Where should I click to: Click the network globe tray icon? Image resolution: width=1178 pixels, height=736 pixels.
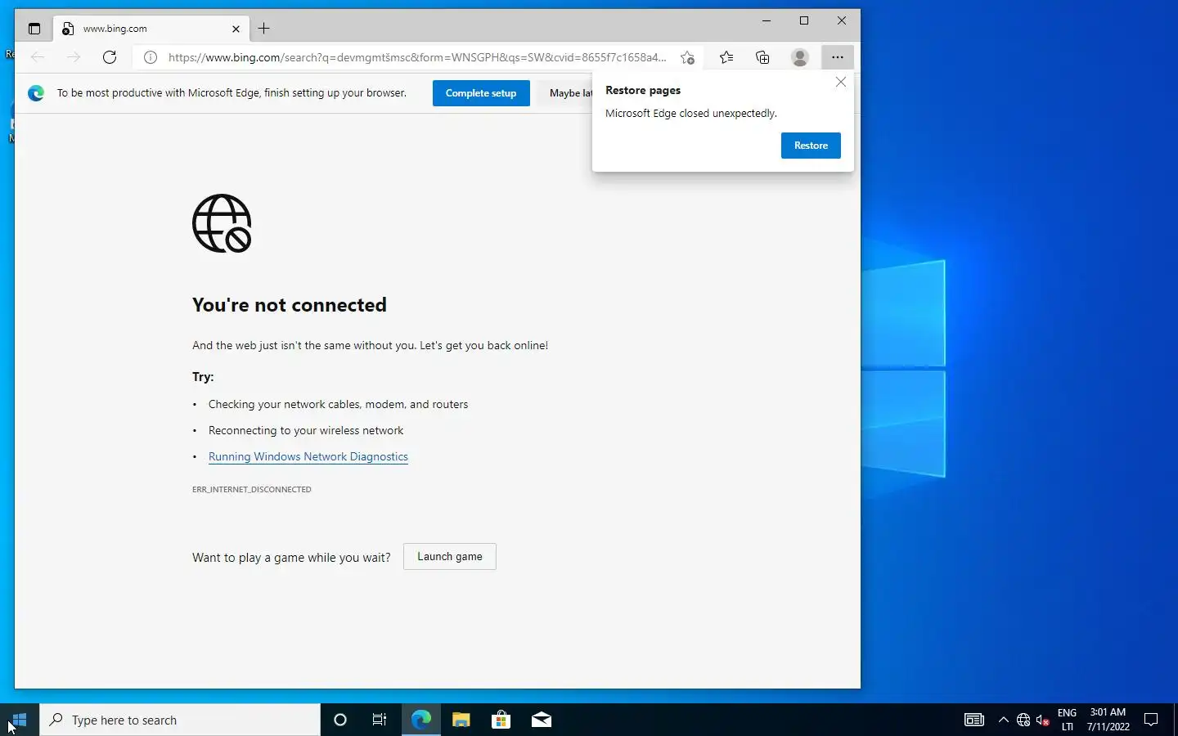tap(1023, 720)
